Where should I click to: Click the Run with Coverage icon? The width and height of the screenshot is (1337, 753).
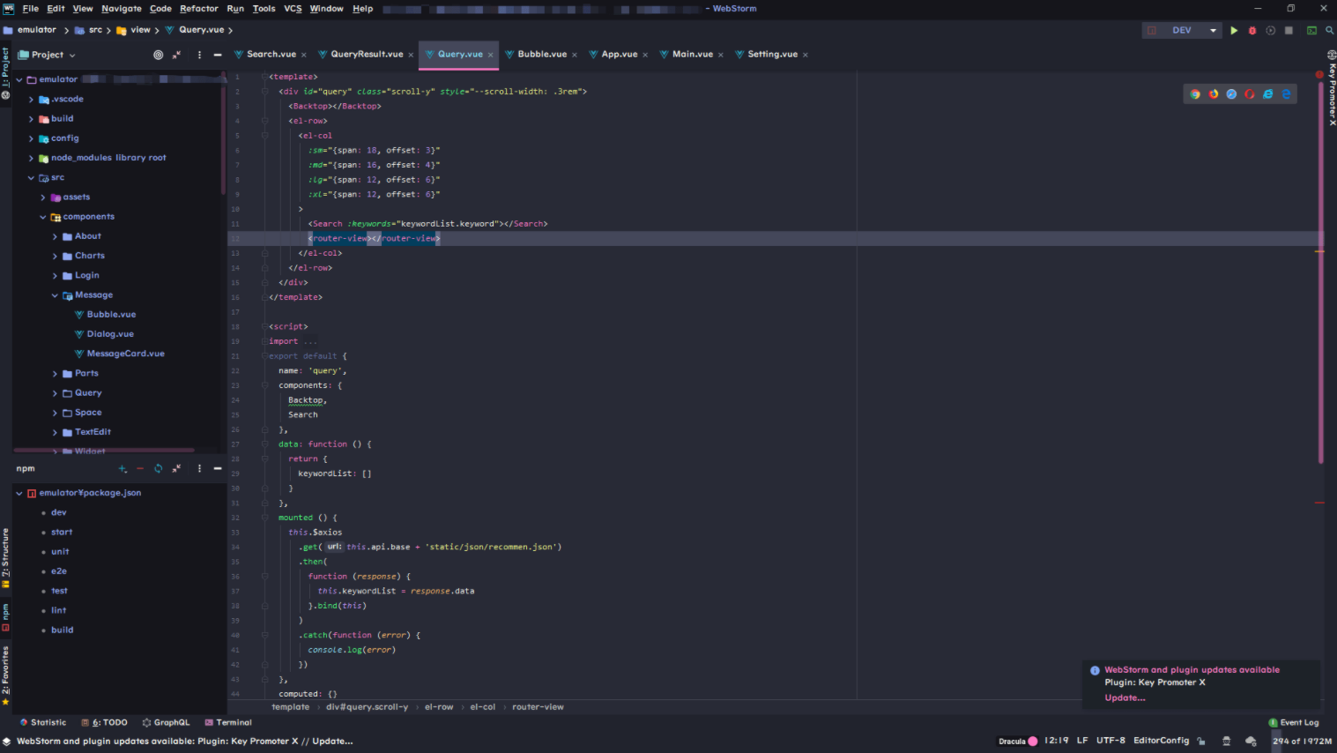[x=1270, y=30]
